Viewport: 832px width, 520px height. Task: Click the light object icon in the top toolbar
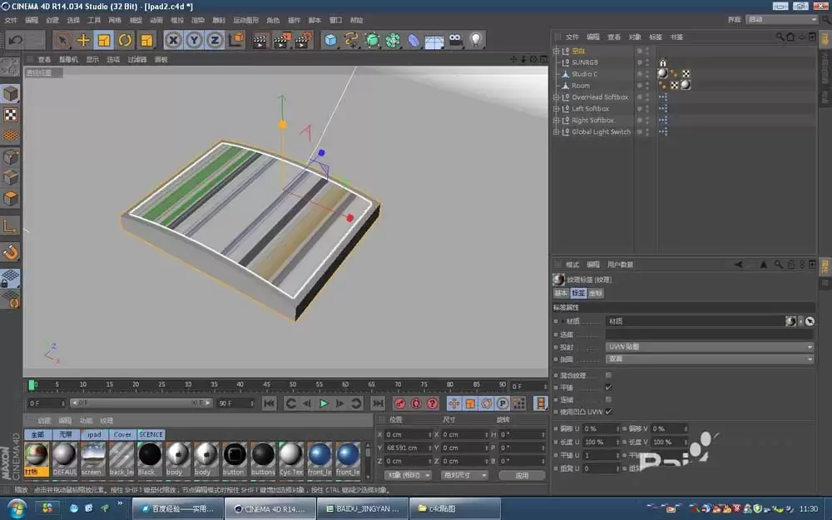(x=476, y=39)
